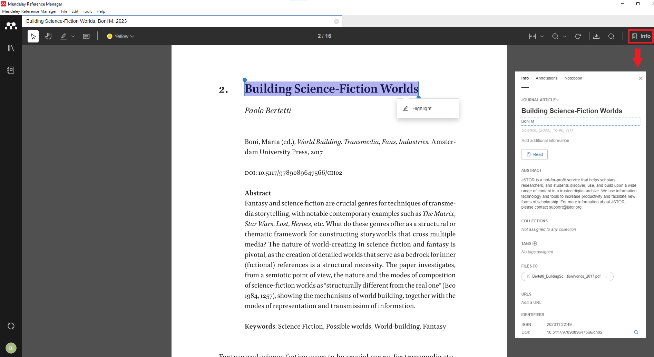Viewport: 654px width, 357px height.
Task: Switch to the Notebook tab
Action: point(573,78)
